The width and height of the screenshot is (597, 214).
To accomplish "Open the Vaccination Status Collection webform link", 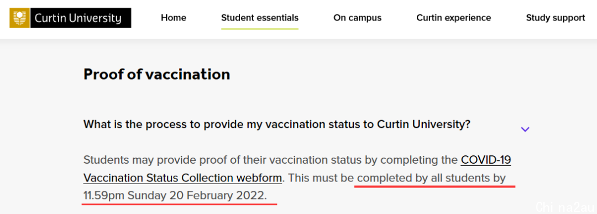I will point(183,178).
